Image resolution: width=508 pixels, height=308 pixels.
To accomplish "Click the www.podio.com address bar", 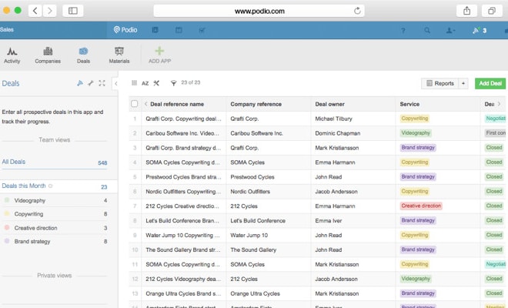I will tap(259, 11).
